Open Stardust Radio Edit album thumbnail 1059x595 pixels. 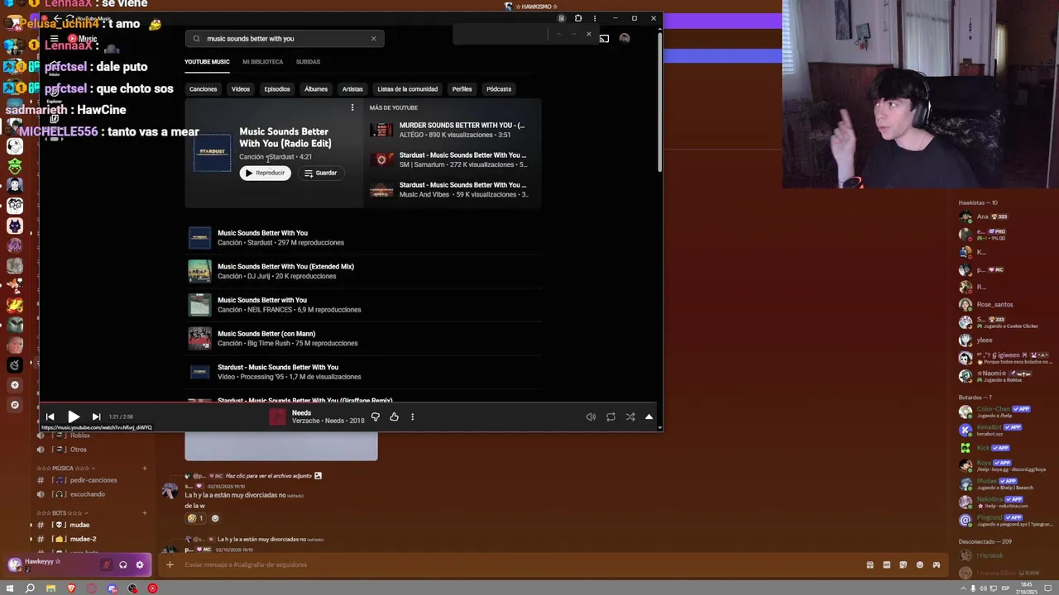coord(213,153)
